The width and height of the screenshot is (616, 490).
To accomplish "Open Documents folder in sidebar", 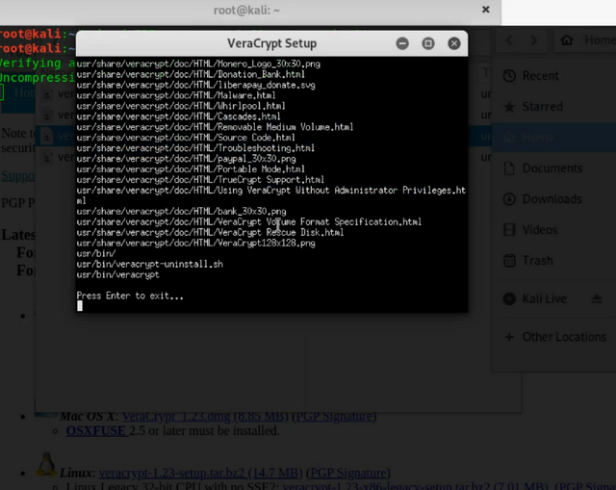I will tap(554, 168).
